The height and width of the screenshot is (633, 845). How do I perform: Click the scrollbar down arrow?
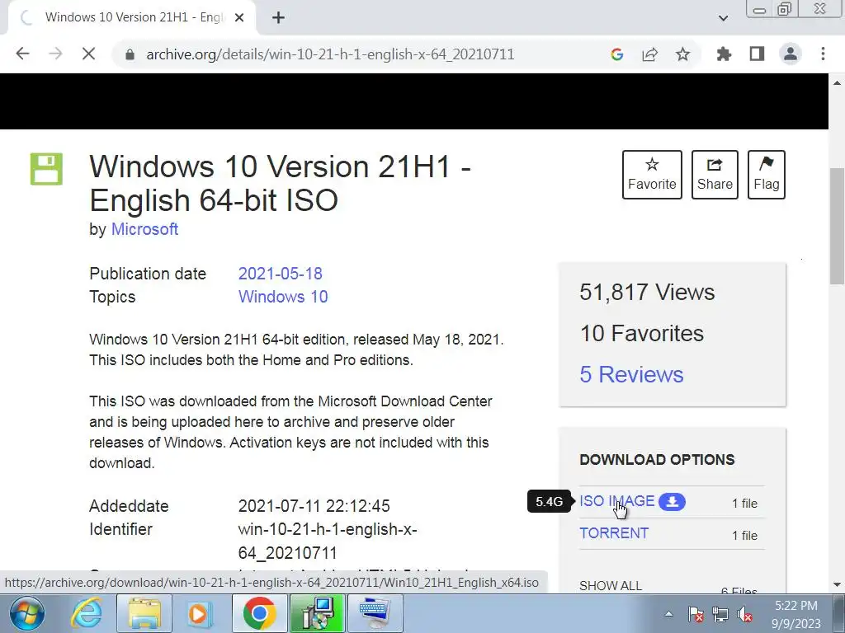click(x=837, y=584)
